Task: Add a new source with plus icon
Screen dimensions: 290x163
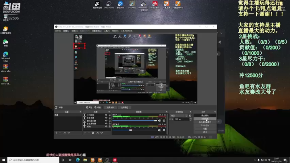Action: 85,133
